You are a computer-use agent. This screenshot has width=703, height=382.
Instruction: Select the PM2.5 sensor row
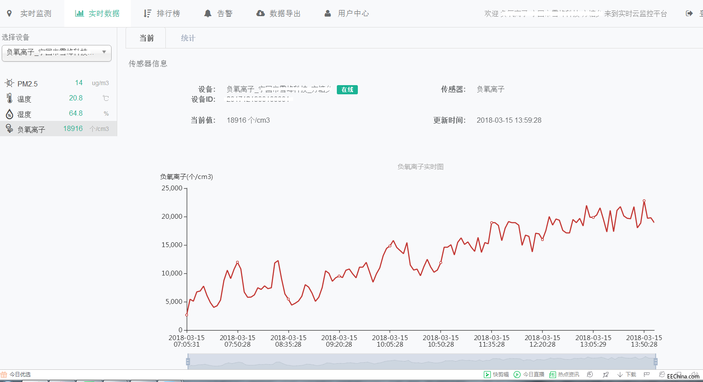click(59, 83)
